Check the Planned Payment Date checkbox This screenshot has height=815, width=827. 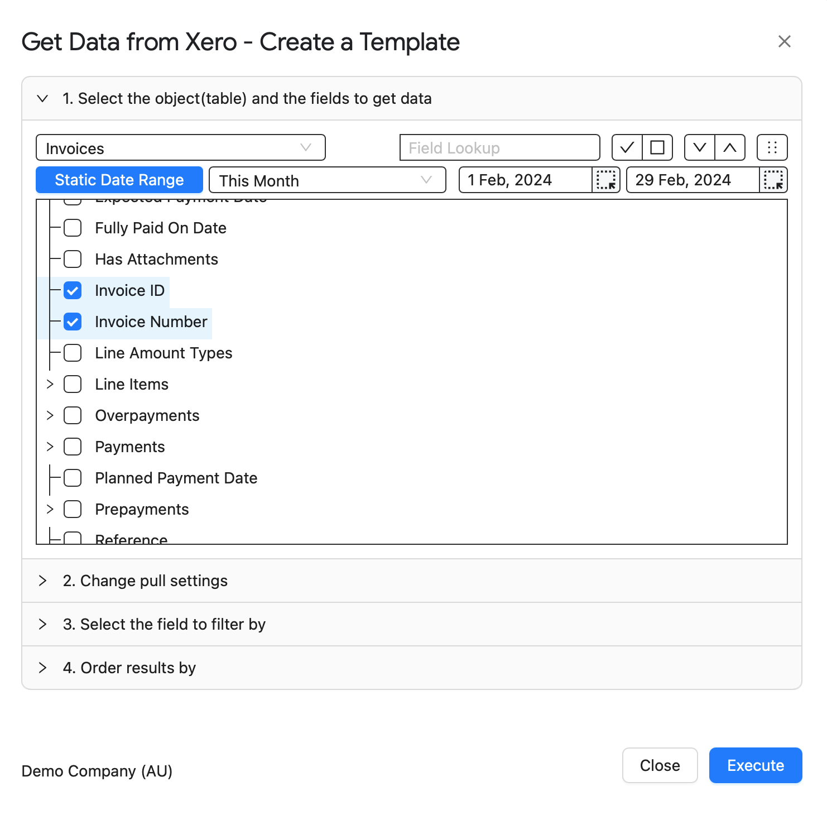point(73,478)
